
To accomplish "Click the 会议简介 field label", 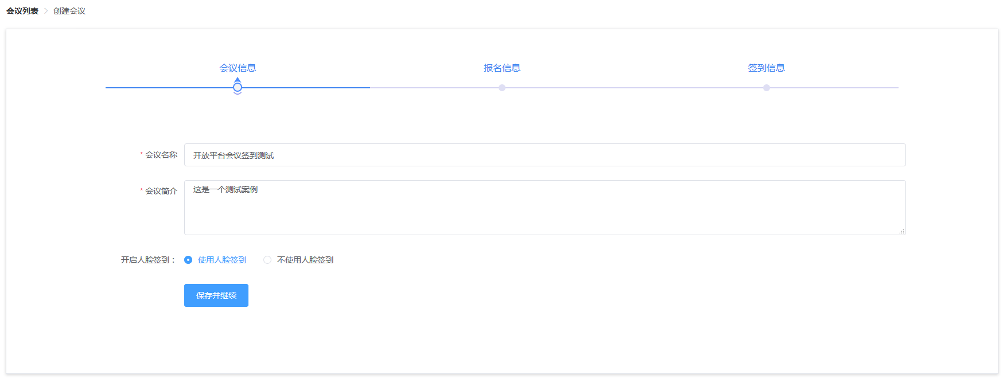I will (x=161, y=191).
